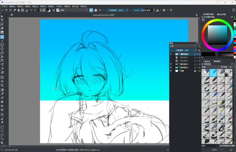
Task: Open the brush preset tag dropdown 全部
Action: (211, 67)
